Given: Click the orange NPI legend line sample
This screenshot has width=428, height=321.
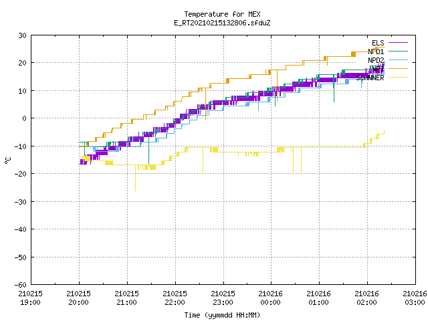Looking at the screenshot, I should (x=398, y=68).
